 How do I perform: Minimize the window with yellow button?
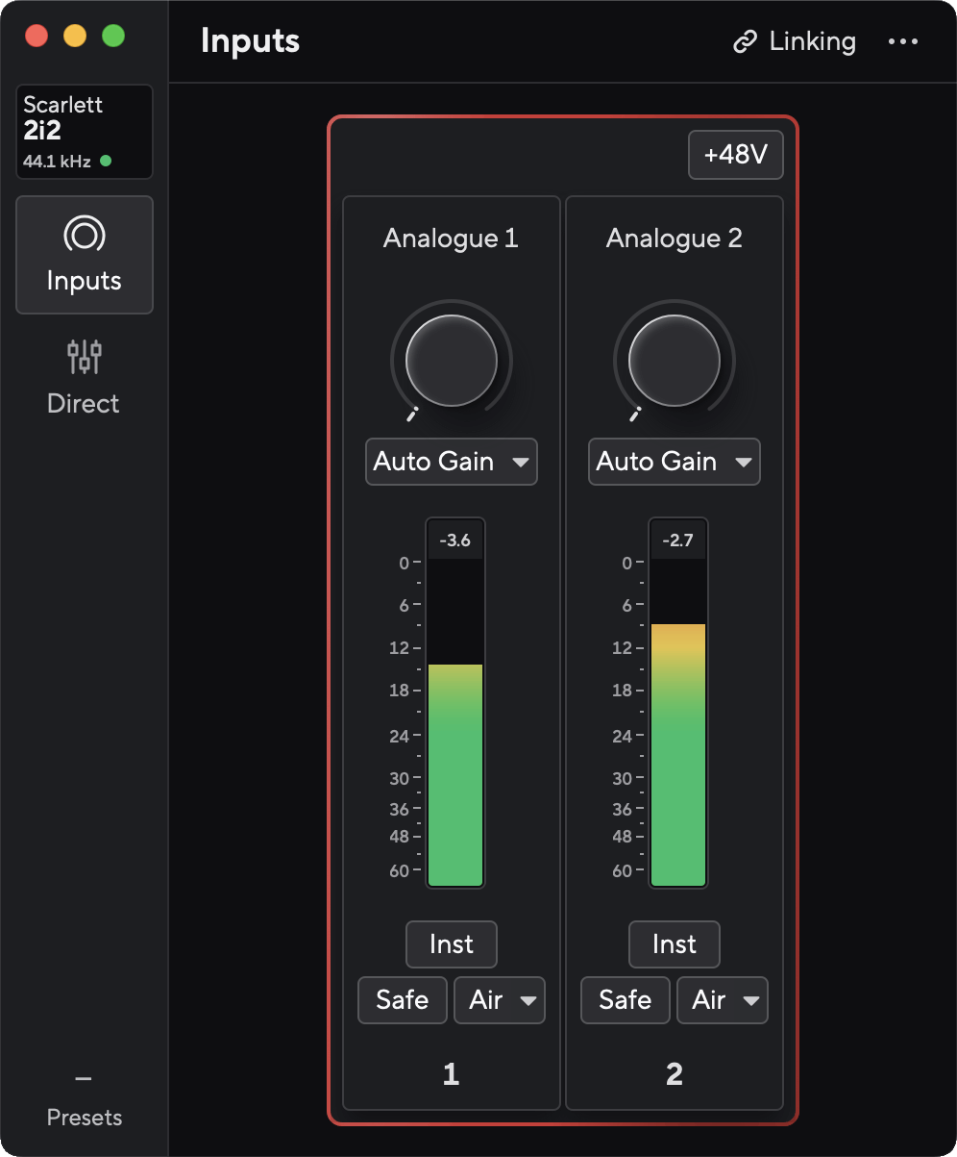tap(75, 37)
